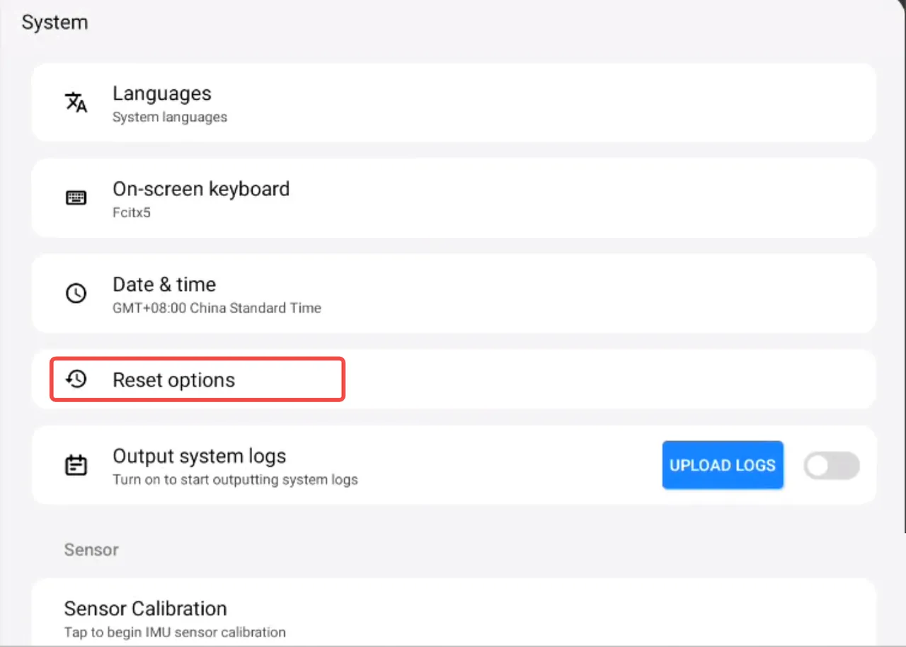Open the On-screen keyboard setting
Image resolution: width=906 pixels, height=647 pixels.
[201, 189]
